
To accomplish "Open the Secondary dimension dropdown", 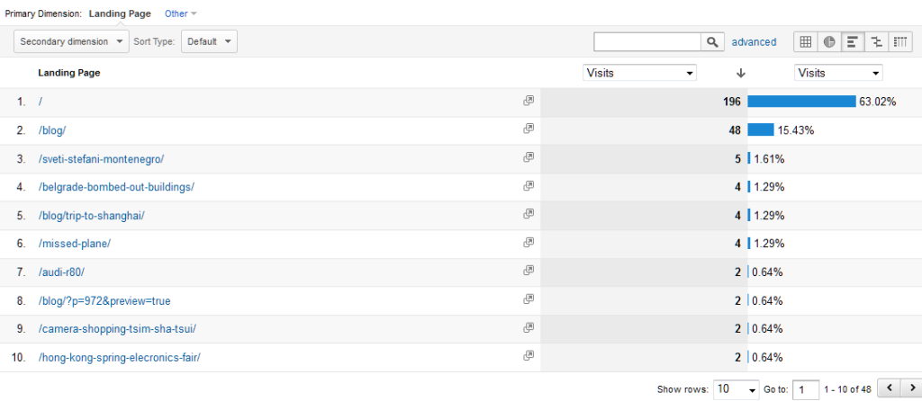I will 74,41.
